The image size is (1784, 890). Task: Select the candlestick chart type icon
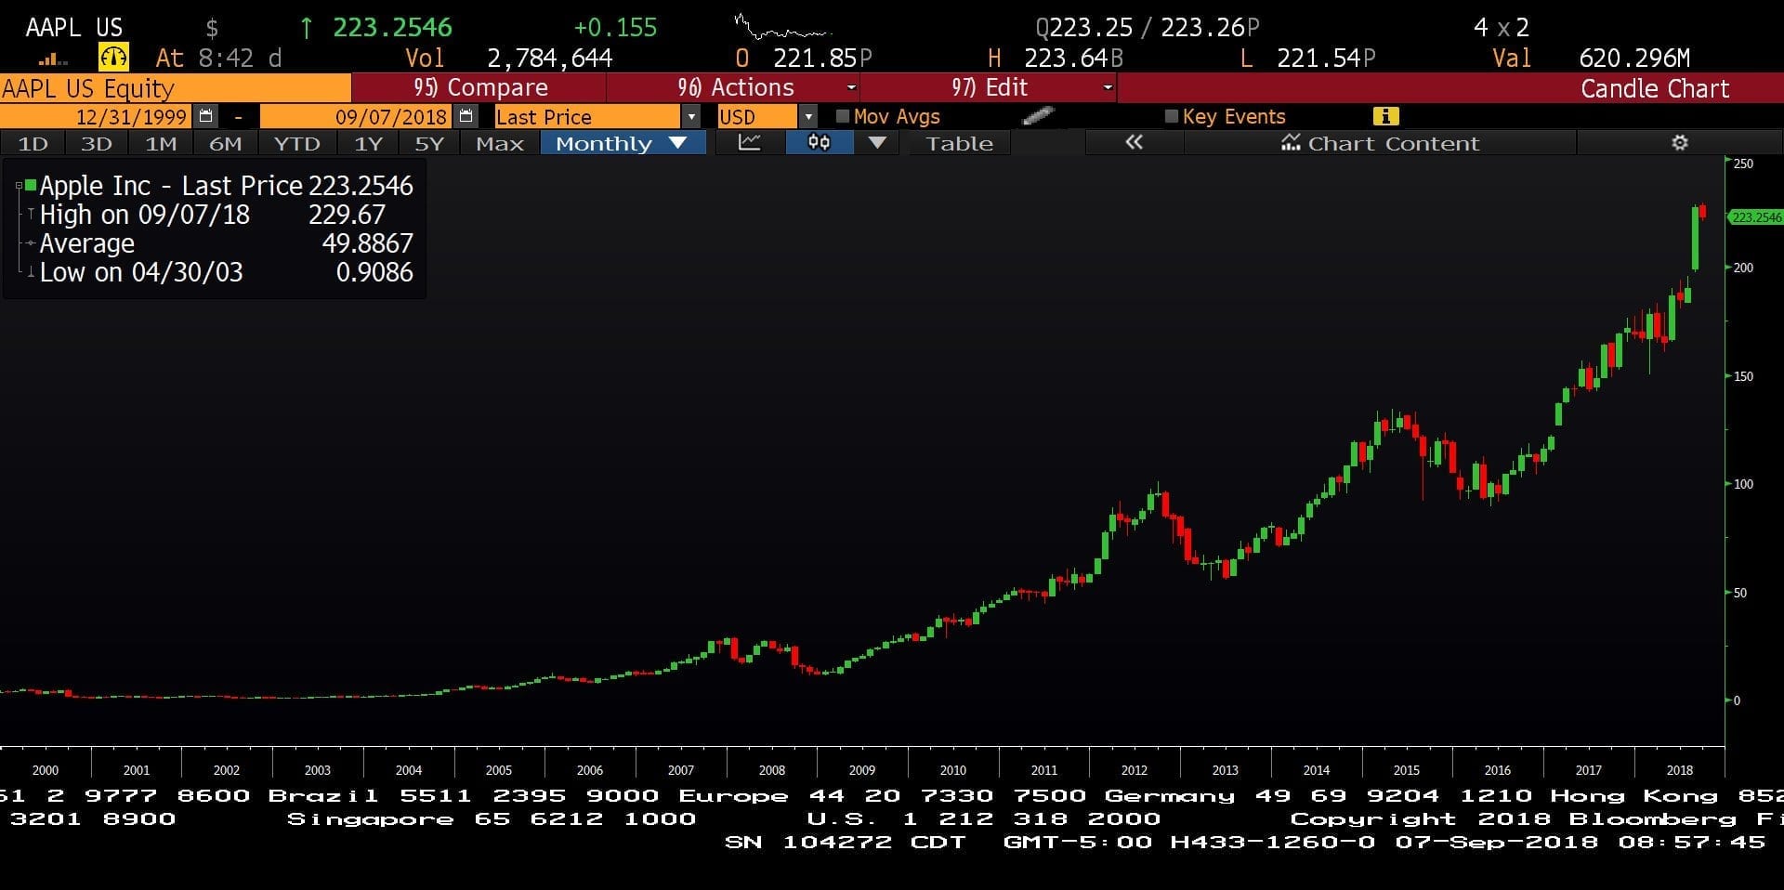[x=819, y=143]
